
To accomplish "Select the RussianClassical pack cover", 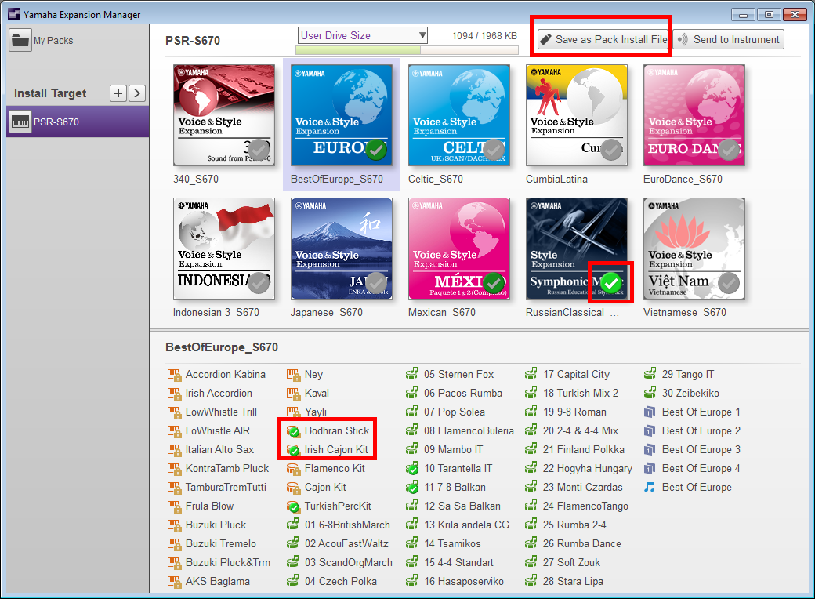I will click(577, 249).
